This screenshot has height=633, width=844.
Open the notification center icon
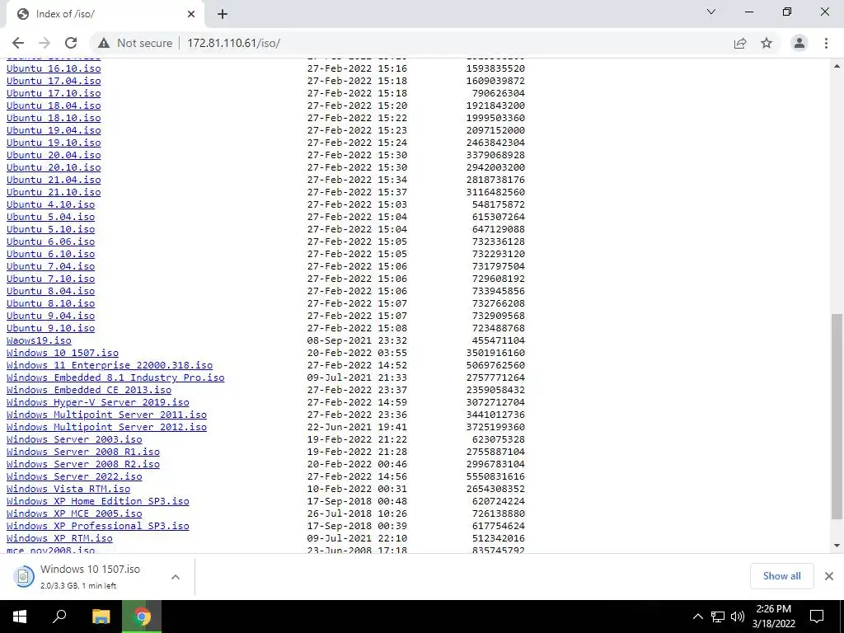[817, 617]
